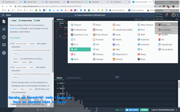Select Kotlin language
The image size is (180, 112).
pyautogui.click(x=117, y=40)
